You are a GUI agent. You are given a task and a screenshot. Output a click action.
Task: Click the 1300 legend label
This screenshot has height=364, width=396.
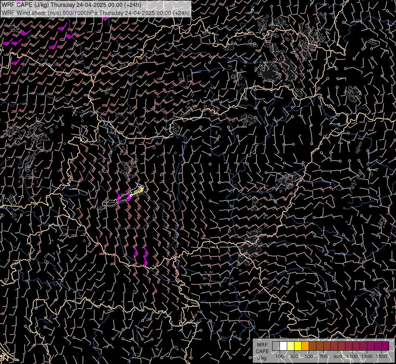click(x=367, y=356)
